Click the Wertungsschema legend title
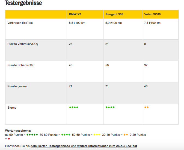The height and width of the screenshot is (150, 184). 18,131
